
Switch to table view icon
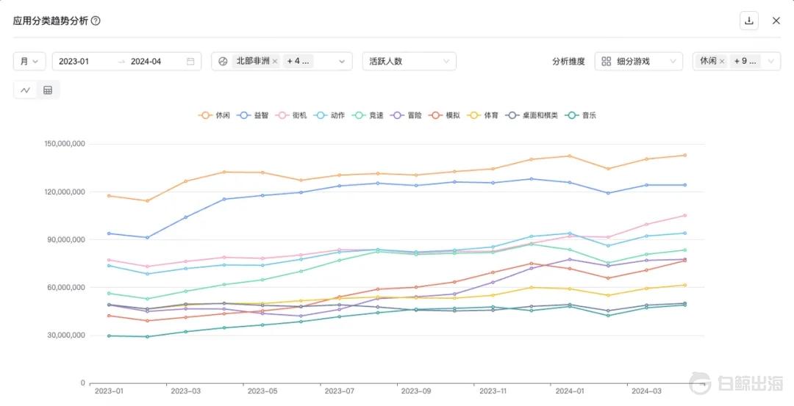point(48,90)
